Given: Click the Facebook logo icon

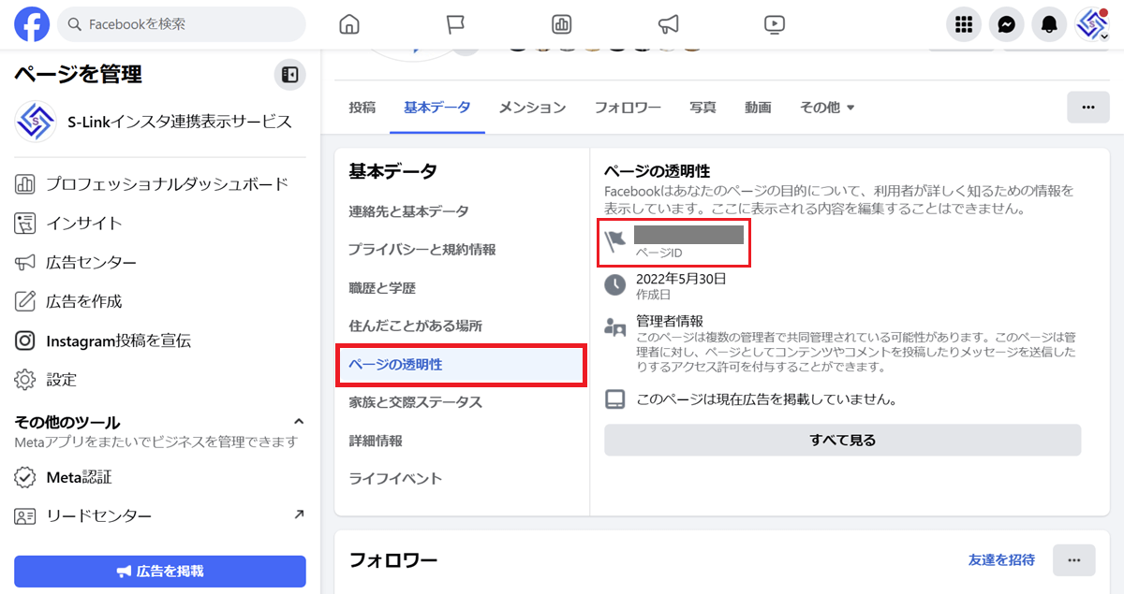Looking at the screenshot, I should pos(32,24).
